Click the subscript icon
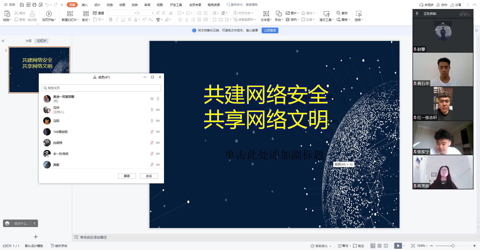Image resolution: width=480 pixels, height=250 pixels. click(150, 19)
